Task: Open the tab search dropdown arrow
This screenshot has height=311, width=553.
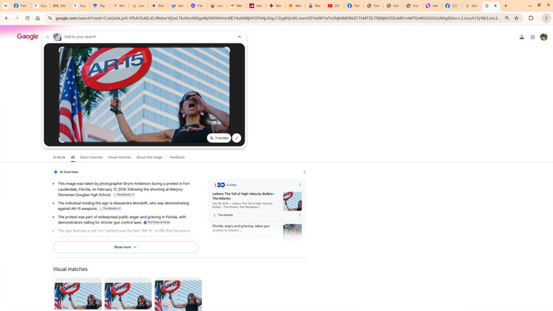Action: (6, 6)
